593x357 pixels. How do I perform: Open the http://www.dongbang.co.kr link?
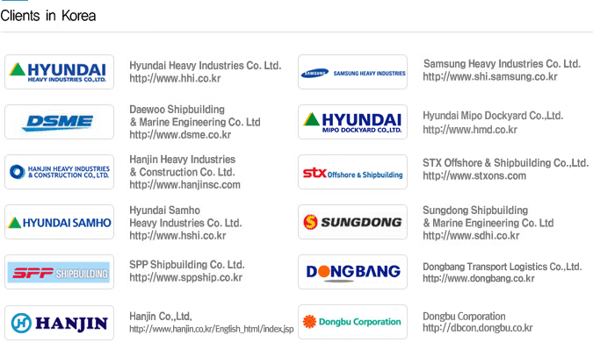click(479, 279)
